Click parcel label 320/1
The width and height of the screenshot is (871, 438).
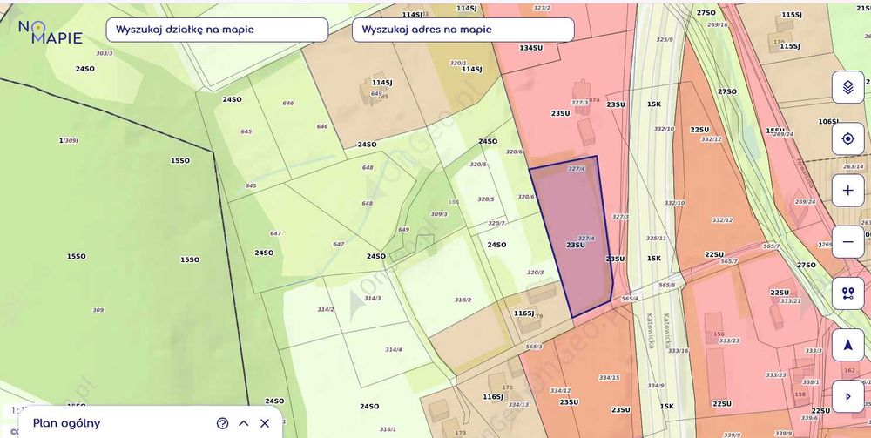coord(458,64)
